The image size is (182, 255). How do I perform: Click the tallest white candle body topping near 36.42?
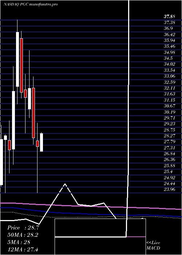(x=17, y=59)
